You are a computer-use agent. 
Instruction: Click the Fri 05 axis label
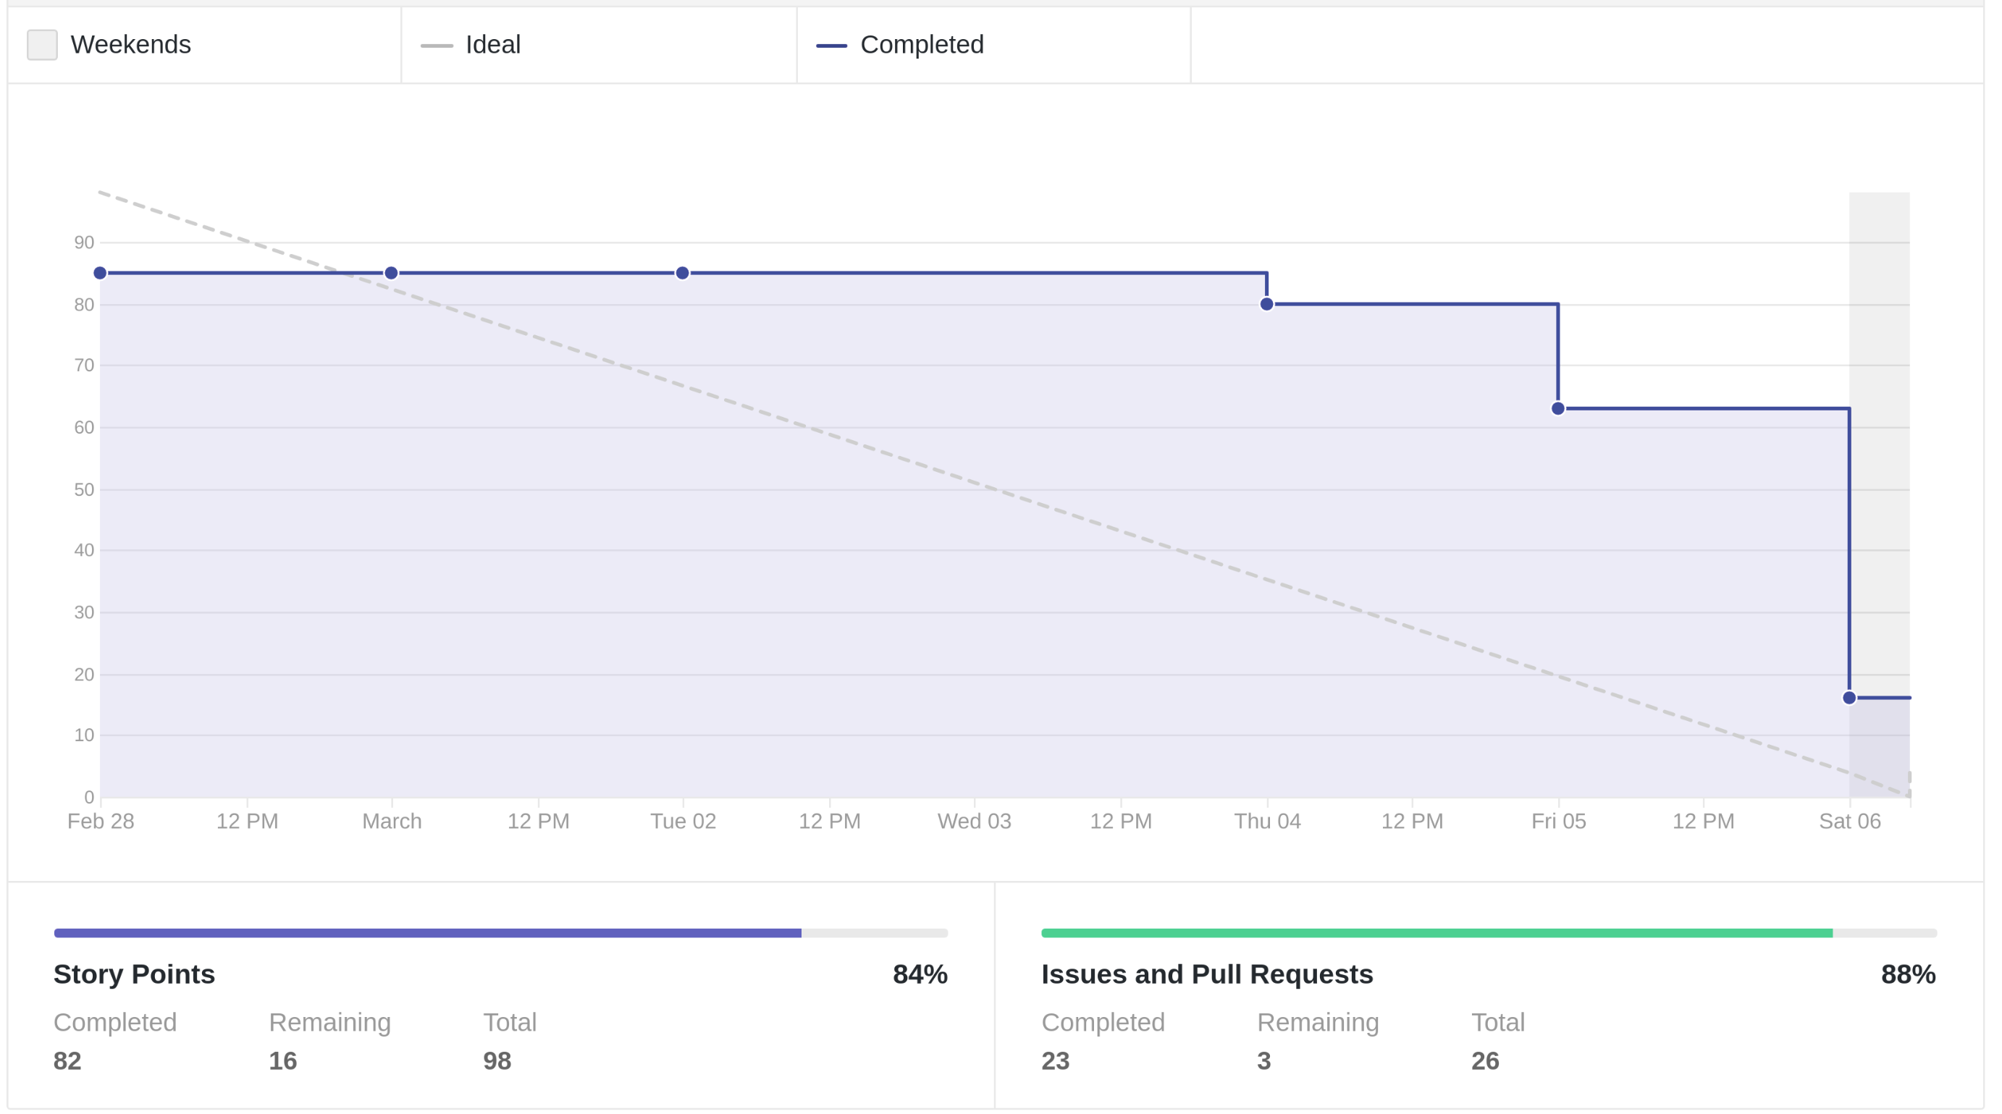1559,821
